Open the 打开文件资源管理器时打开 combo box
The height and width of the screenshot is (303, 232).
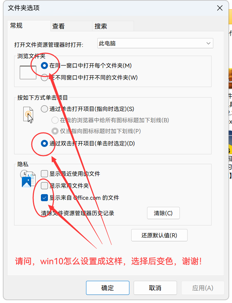155,43
